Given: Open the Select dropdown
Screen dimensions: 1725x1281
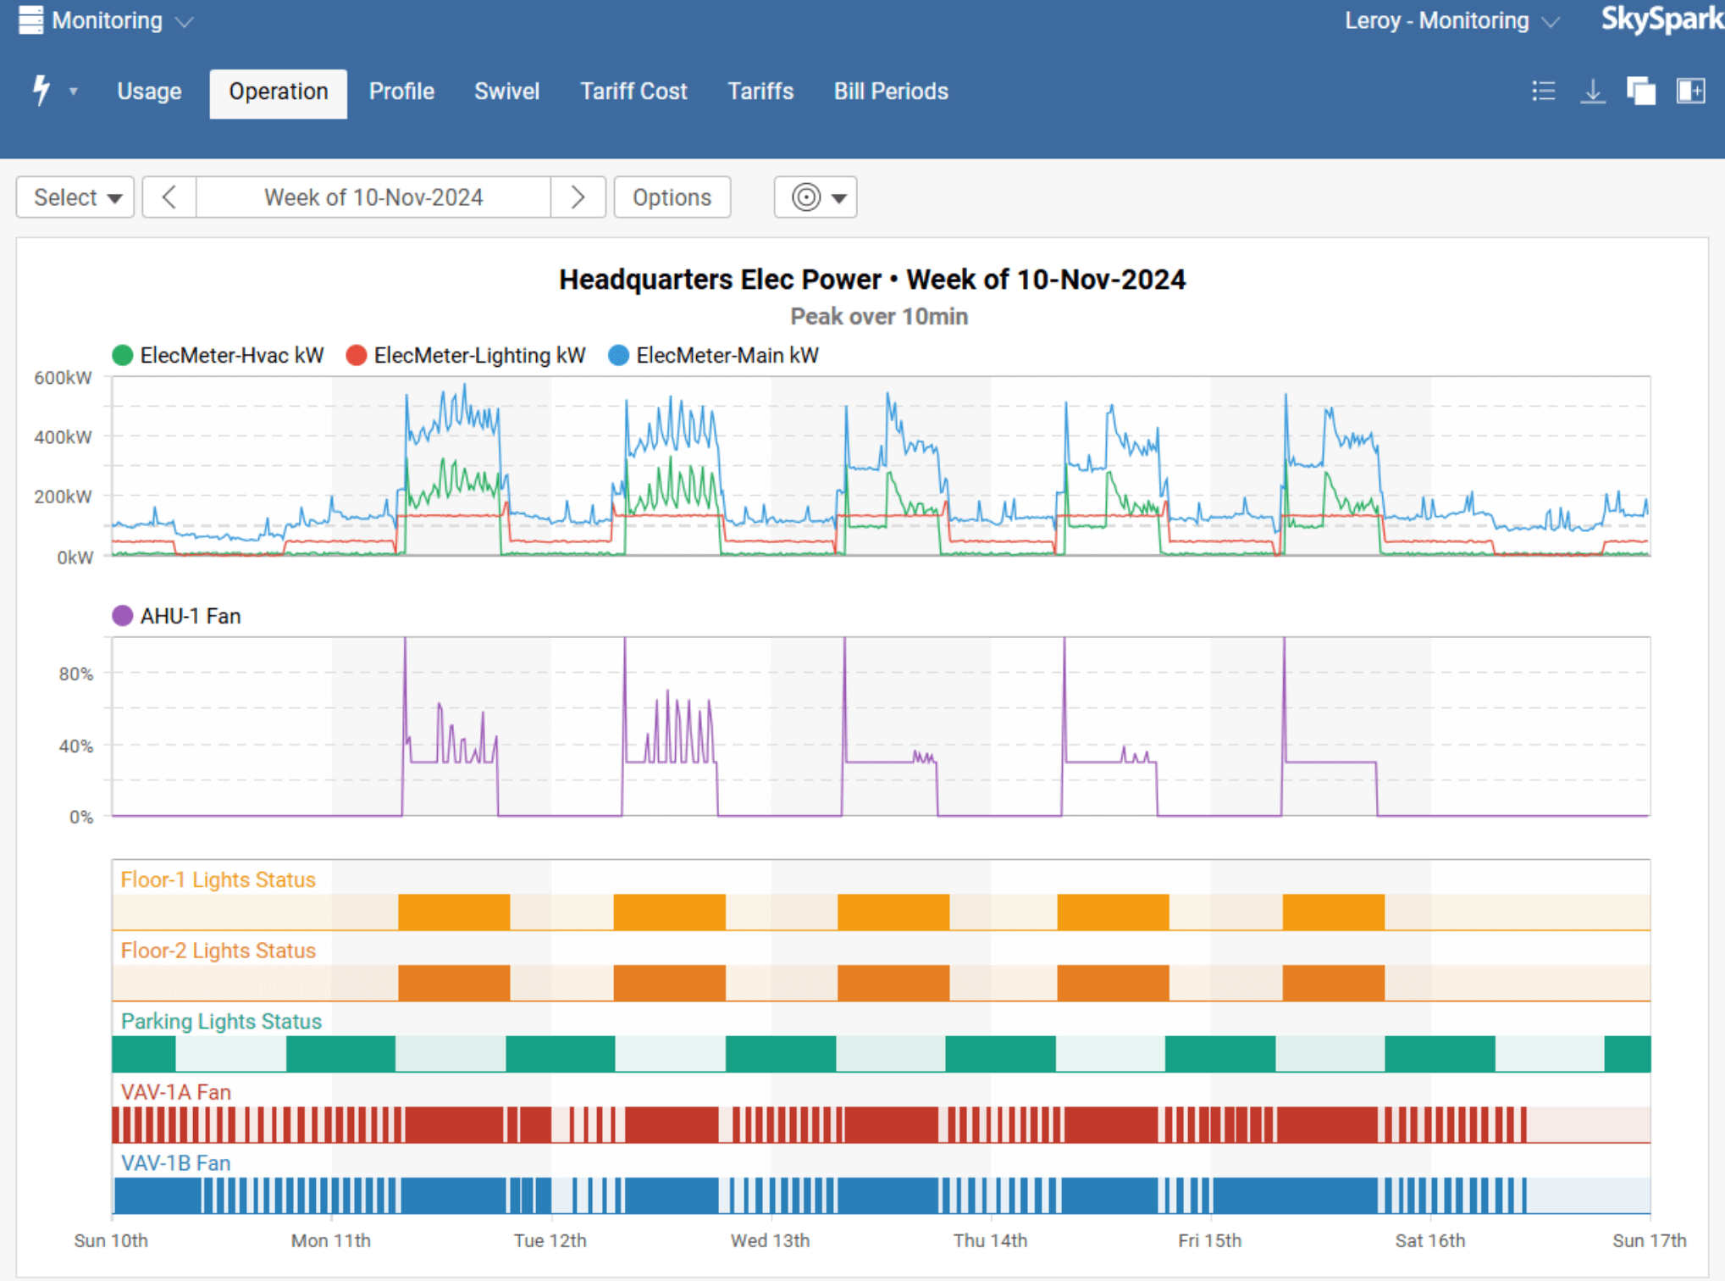Looking at the screenshot, I should (x=75, y=197).
